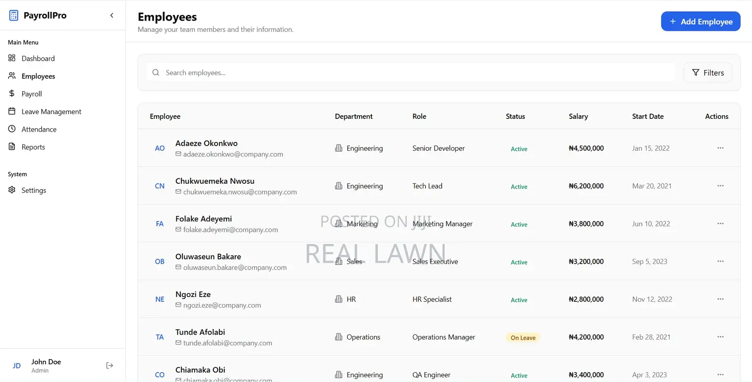Go to Employees in the sidebar
Image resolution: width=752 pixels, height=382 pixels.
coord(38,76)
